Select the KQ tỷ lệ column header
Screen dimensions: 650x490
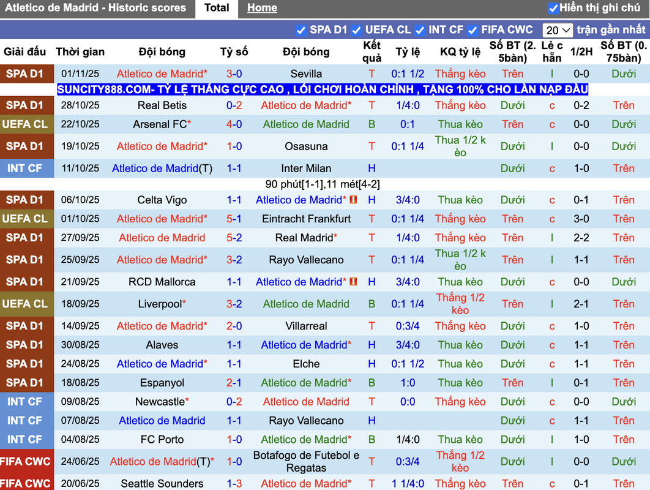point(460,52)
